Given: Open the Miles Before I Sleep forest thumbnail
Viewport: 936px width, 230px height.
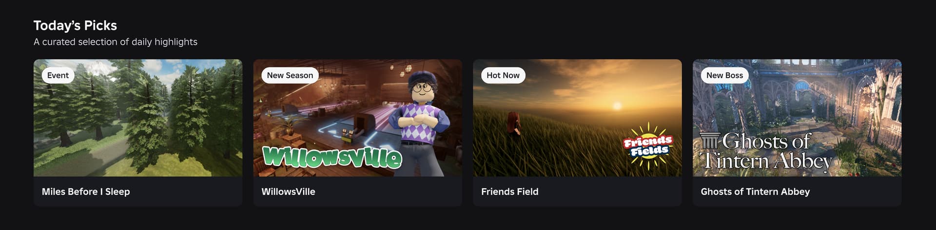Looking at the screenshot, I should click(x=138, y=118).
